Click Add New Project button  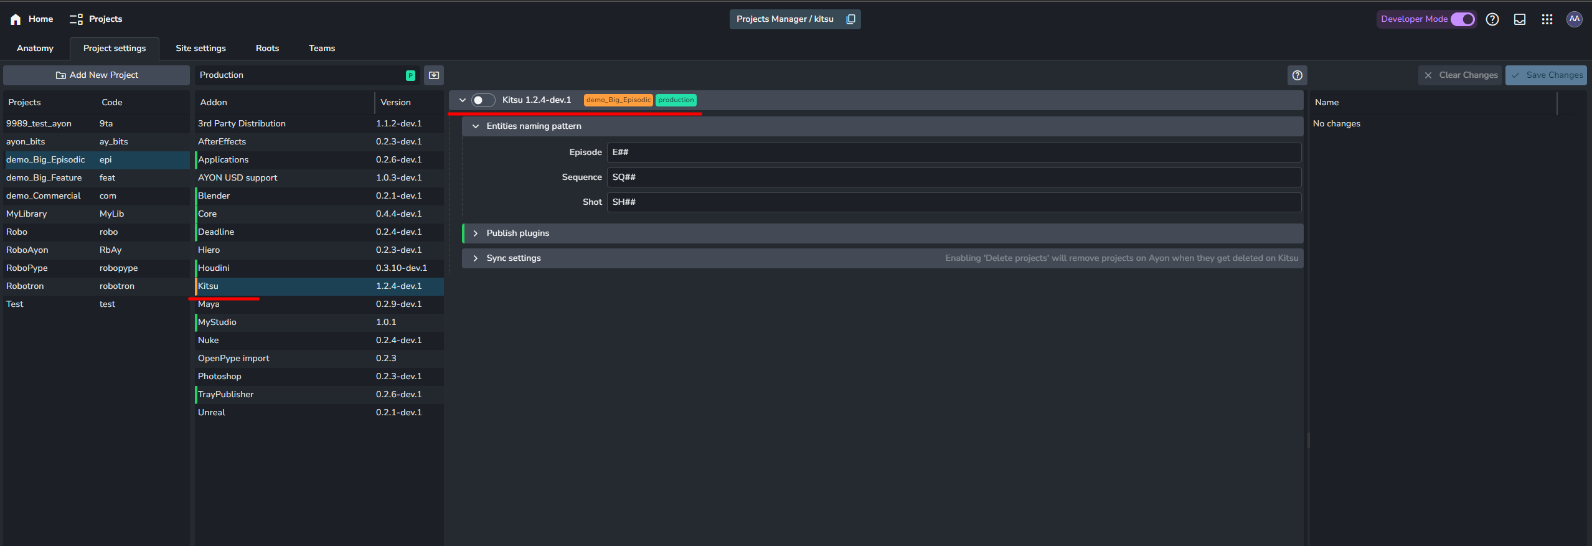click(x=97, y=75)
